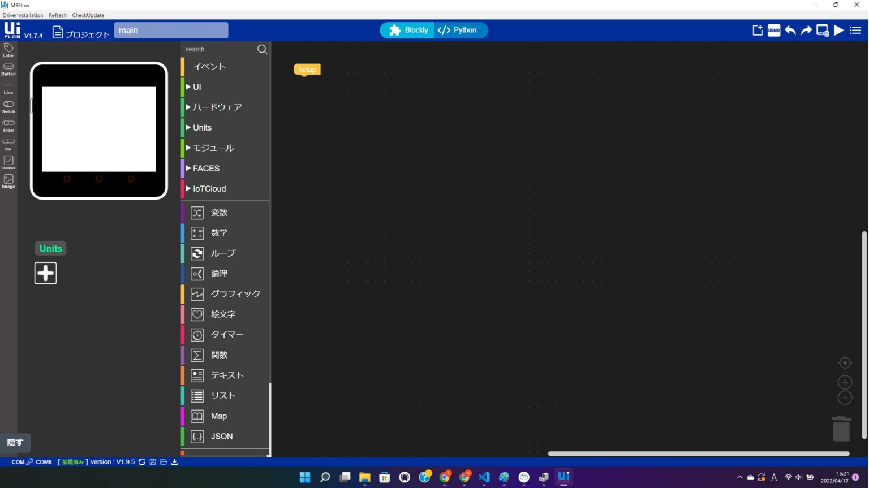Open the DEMO examples
Image resolution: width=869 pixels, height=488 pixels.
773,30
